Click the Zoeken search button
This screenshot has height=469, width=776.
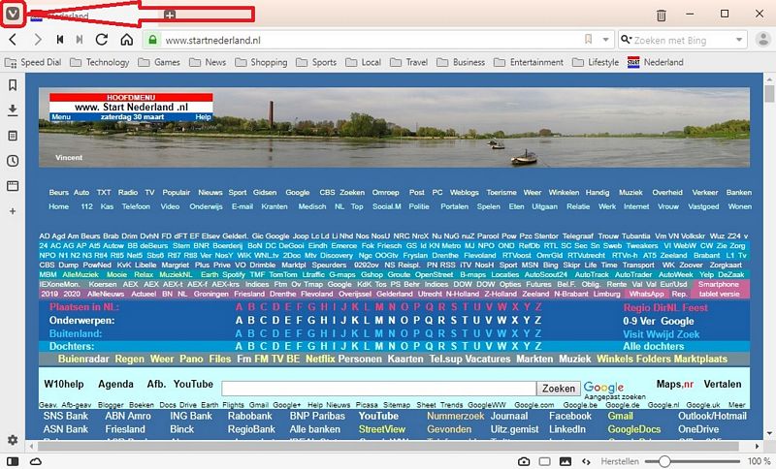(x=559, y=389)
